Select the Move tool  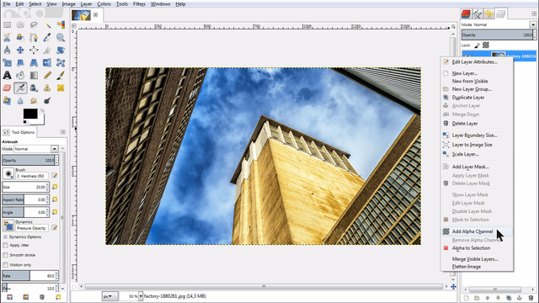(20, 50)
